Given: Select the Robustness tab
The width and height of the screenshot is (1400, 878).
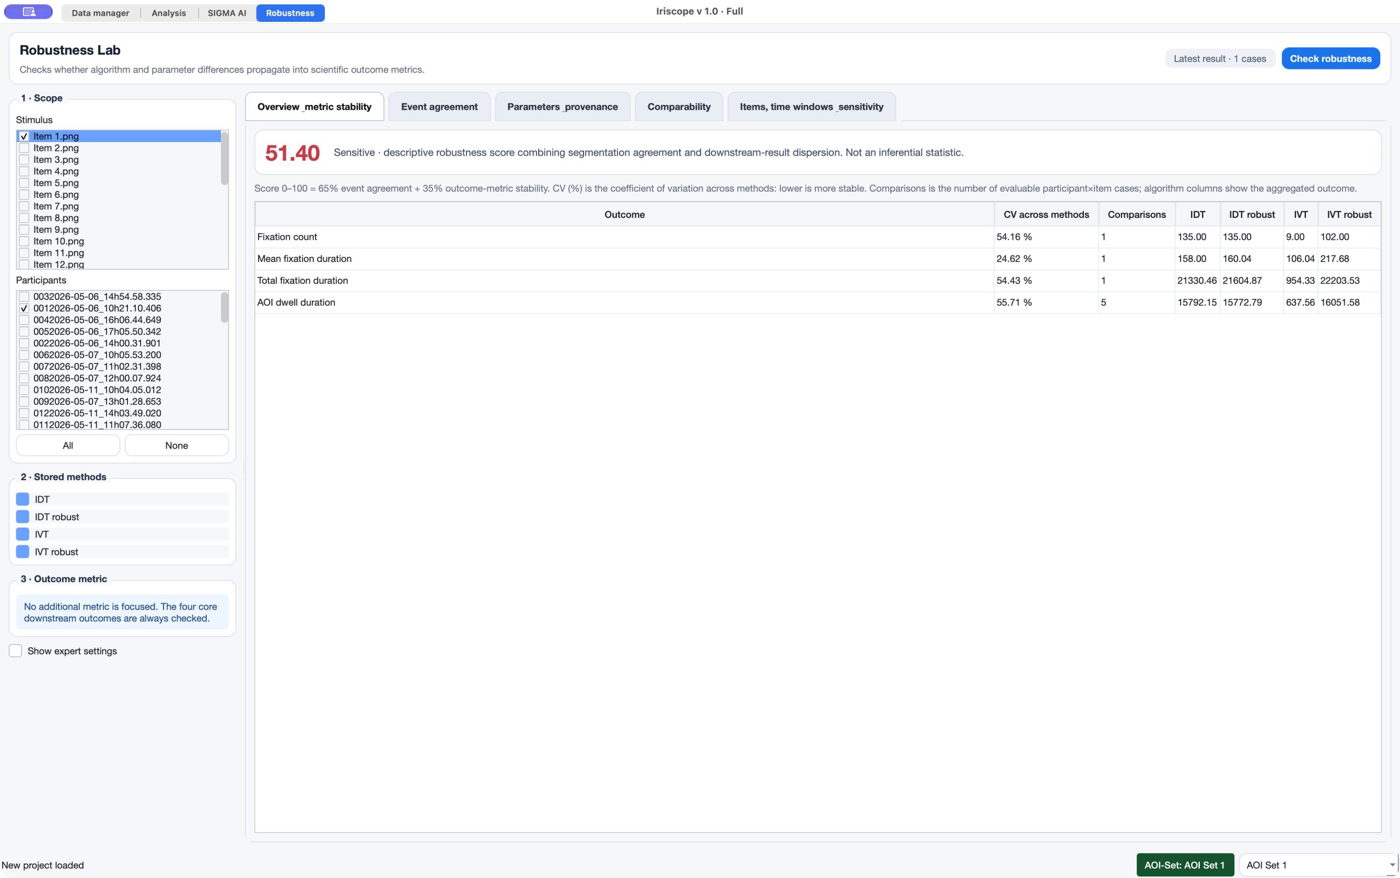Looking at the screenshot, I should coord(290,13).
